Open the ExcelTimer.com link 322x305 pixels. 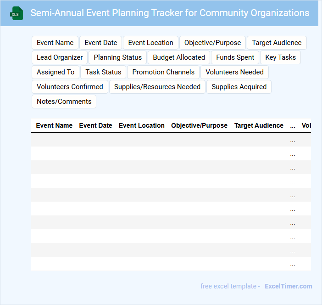(288, 286)
